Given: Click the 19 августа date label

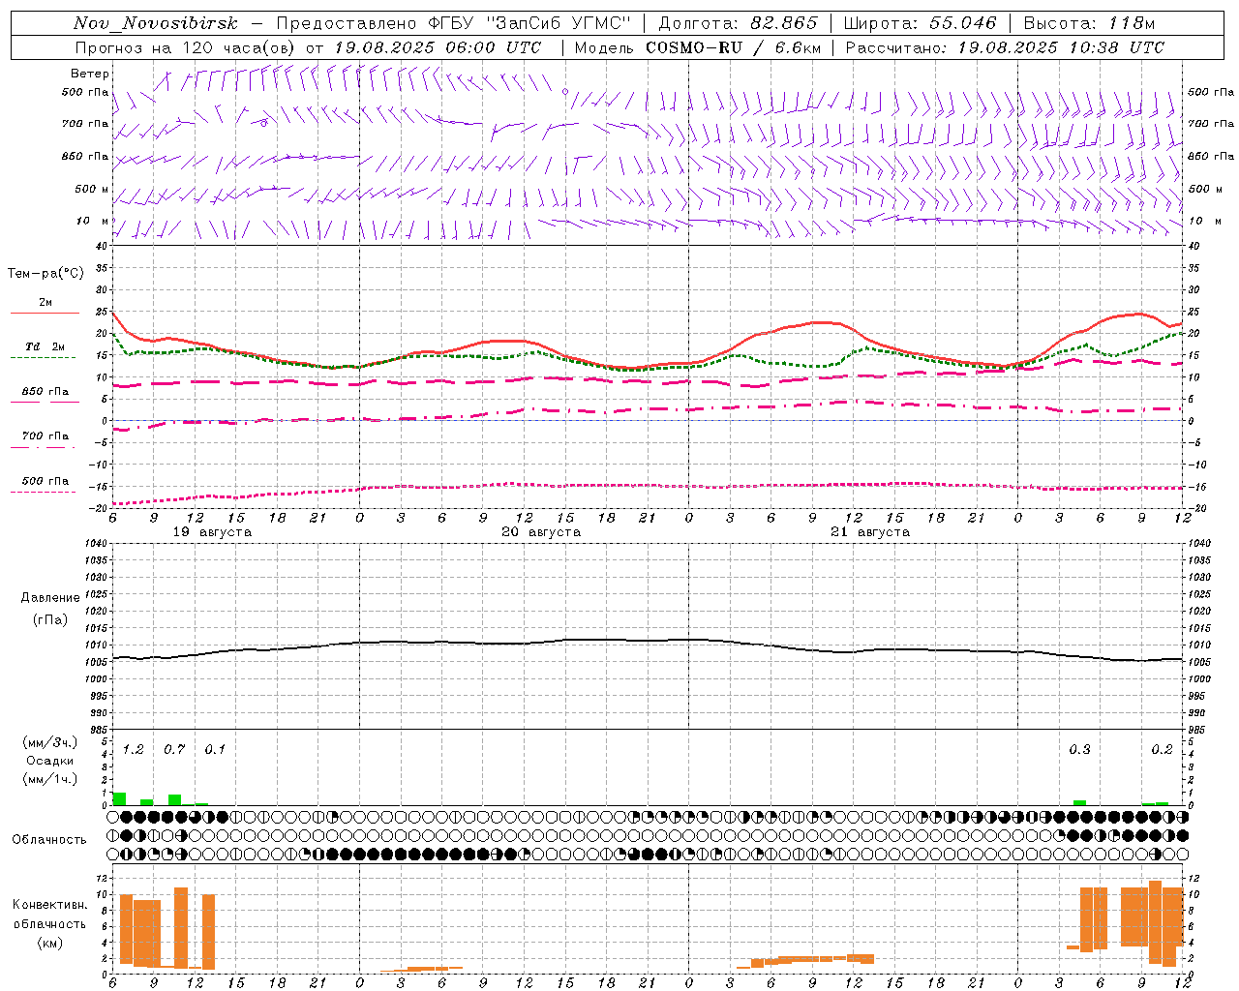Looking at the screenshot, I should pyautogui.click(x=212, y=532).
